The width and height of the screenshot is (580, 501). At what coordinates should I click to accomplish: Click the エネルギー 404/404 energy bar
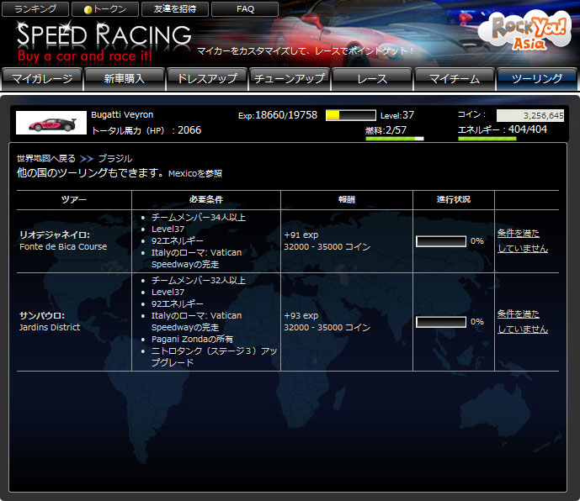(x=487, y=139)
